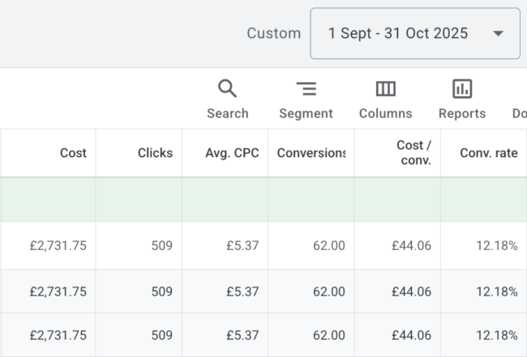This screenshot has height=357, width=527.
Task: Click the Cost / conv. column header
Action: (x=413, y=153)
